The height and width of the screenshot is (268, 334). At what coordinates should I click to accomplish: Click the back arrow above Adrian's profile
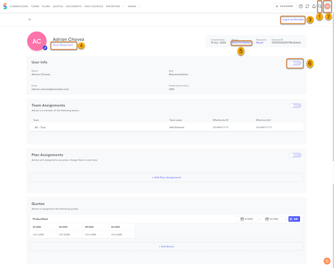point(29,20)
